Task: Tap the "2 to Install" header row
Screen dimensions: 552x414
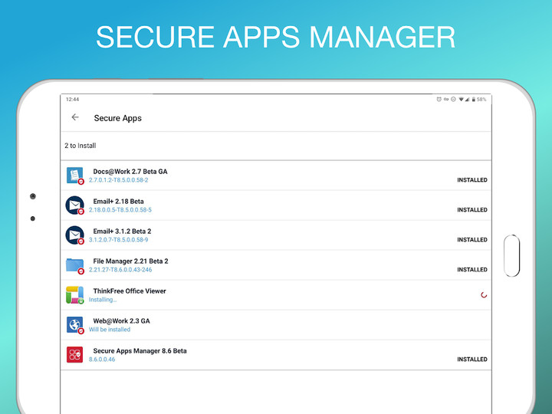Action: tap(80, 146)
